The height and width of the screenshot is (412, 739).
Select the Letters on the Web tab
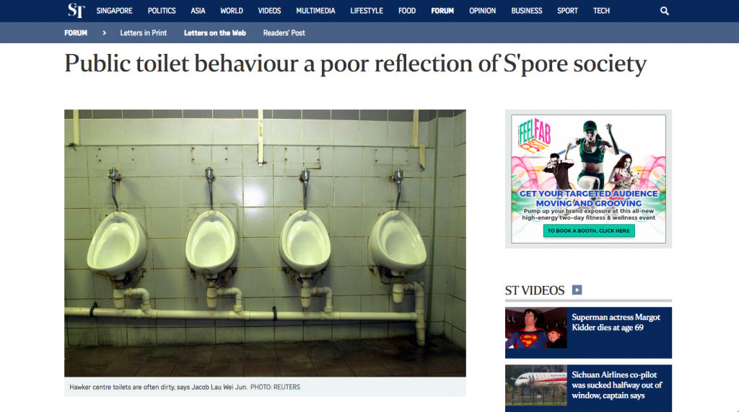point(215,33)
